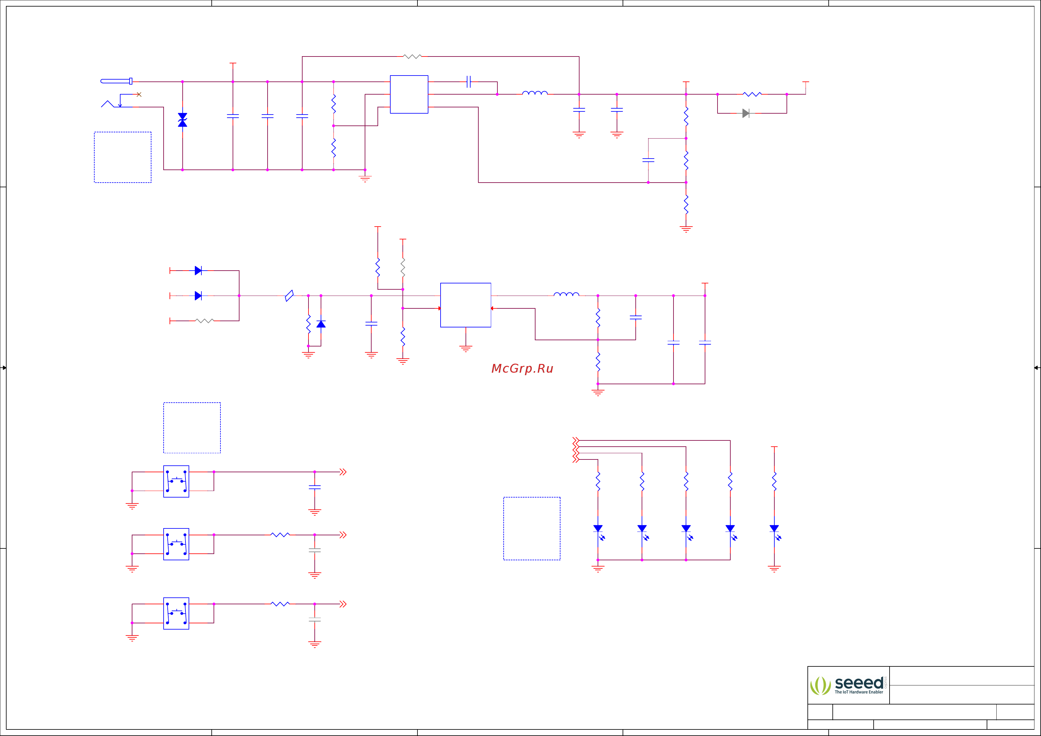The image size is (1041, 736).
Task: Select the upper regulator IC rectangle
Action: pyautogui.click(x=409, y=94)
